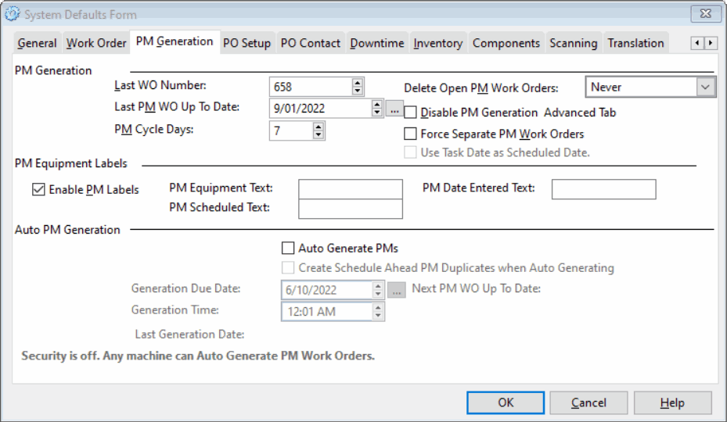Screen dimensions: 727x422
Task: Enable Force Separate PM Work Orders
Action: coord(410,134)
